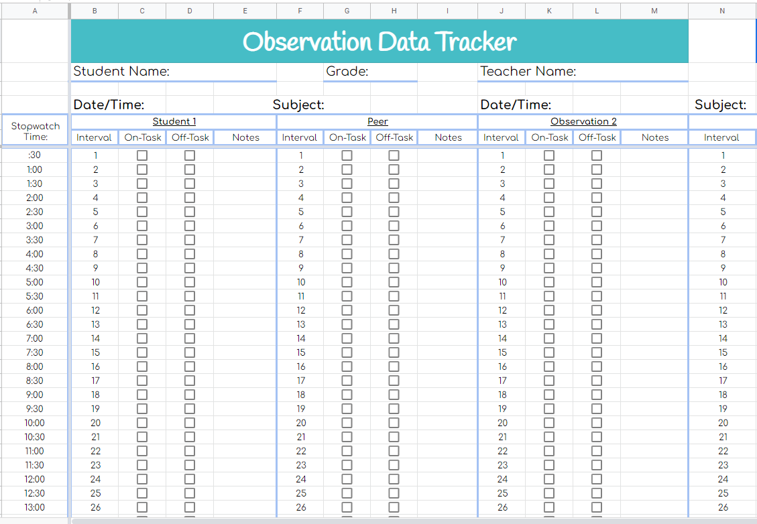This screenshot has width=757, height=524.
Task: Select column N header
Action: tap(722, 11)
